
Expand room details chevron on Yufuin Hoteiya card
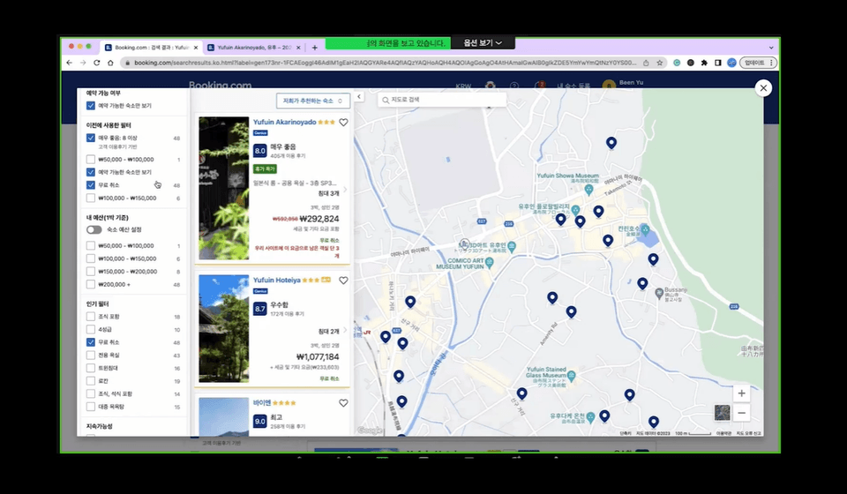tap(345, 330)
